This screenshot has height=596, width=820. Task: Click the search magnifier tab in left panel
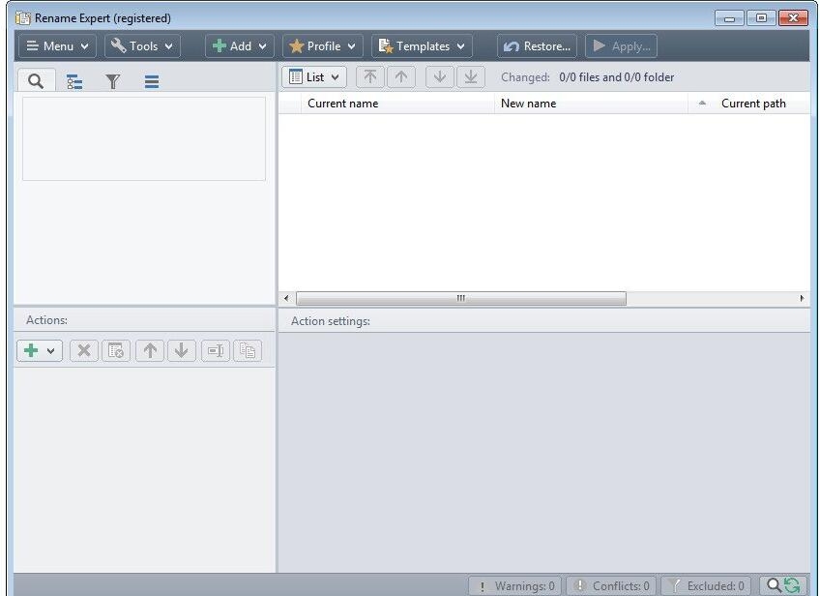(x=36, y=81)
